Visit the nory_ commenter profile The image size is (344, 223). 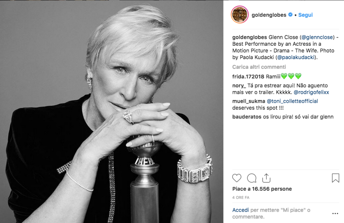click(239, 86)
